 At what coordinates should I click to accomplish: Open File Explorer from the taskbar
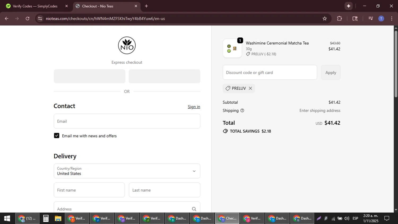tap(58, 218)
